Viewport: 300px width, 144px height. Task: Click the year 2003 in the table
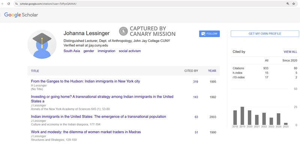(x=213, y=117)
